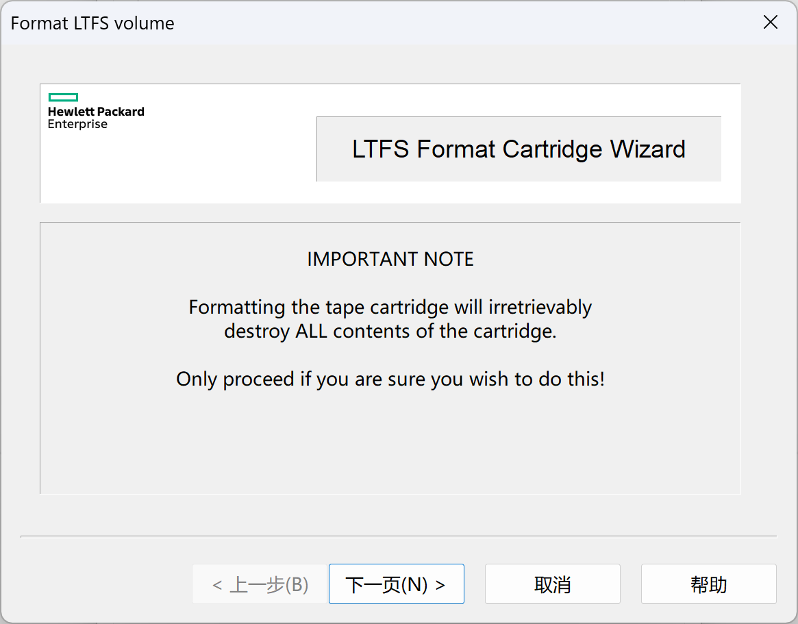Open help with the 帮助 button
This screenshot has width=798, height=624.
tap(708, 584)
